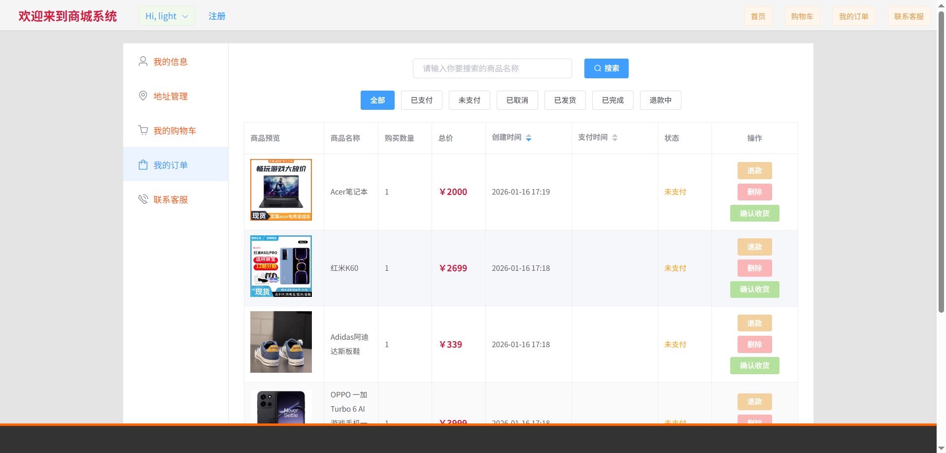Click the 状态 column header
The width and height of the screenshot is (946, 453).
point(672,138)
